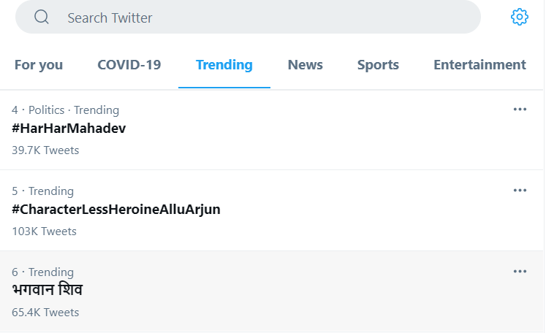Select the Trending tab
Viewport: 546px width, 333px height.
[224, 65]
